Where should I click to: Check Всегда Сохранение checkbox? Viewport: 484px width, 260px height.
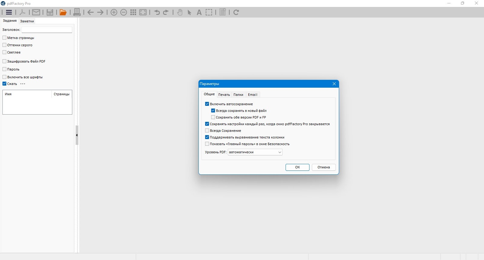coord(207,131)
